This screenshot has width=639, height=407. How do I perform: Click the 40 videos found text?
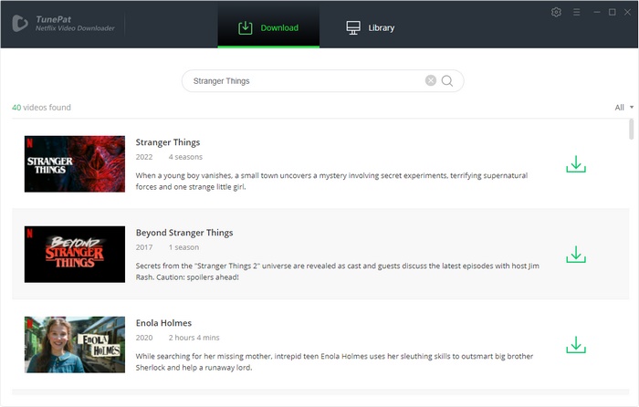(x=41, y=108)
